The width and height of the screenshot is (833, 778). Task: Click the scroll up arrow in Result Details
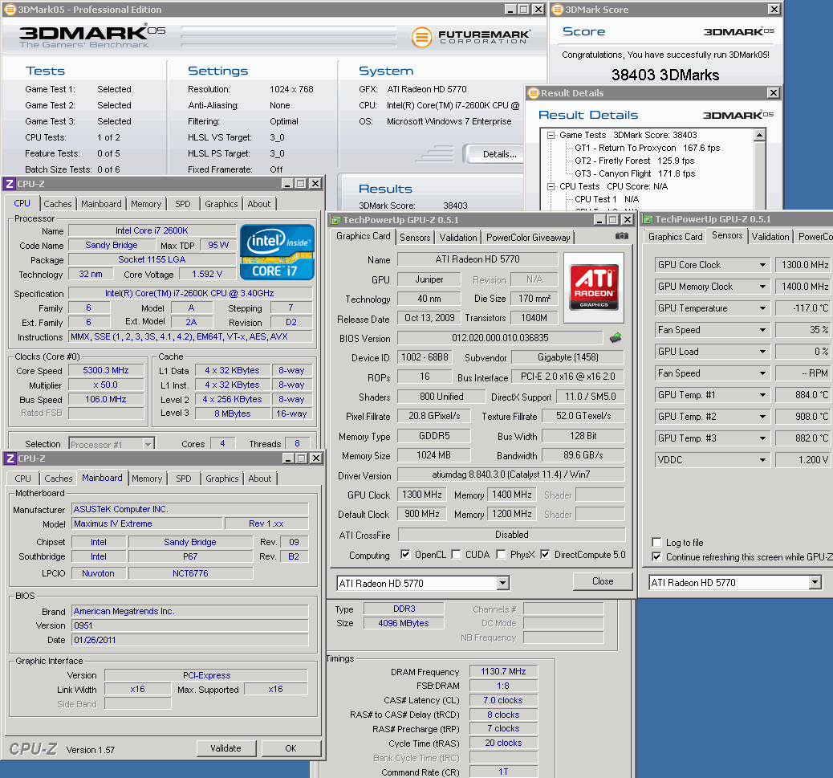click(x=760, y=135)
